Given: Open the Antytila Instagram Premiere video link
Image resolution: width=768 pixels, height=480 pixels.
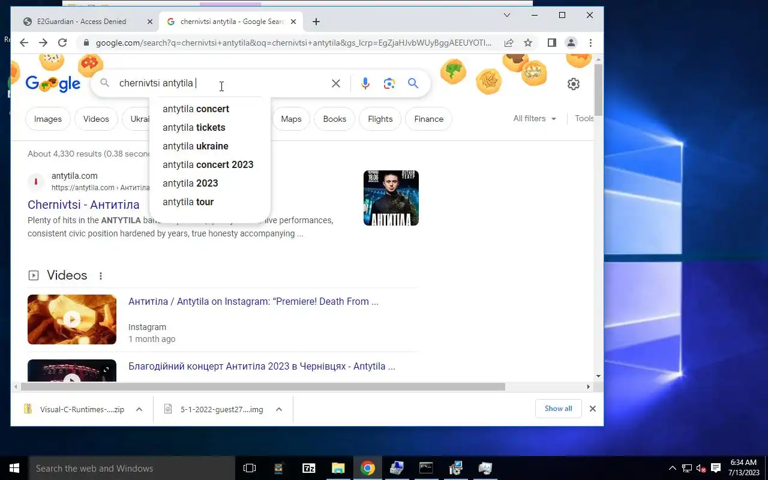Looking at the screenshot, I should [253, 302].
